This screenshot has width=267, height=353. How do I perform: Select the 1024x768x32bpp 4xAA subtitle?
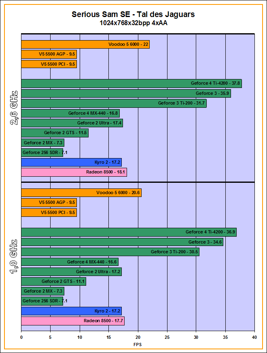tap(133, 23)
